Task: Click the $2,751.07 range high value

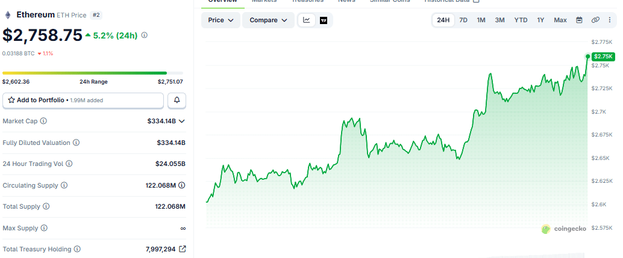Action: (x=170, y=82)
